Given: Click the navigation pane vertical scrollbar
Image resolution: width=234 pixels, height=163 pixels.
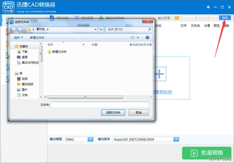Looking at the screenshot, I should pyautogui.click(x=41, y=54).
